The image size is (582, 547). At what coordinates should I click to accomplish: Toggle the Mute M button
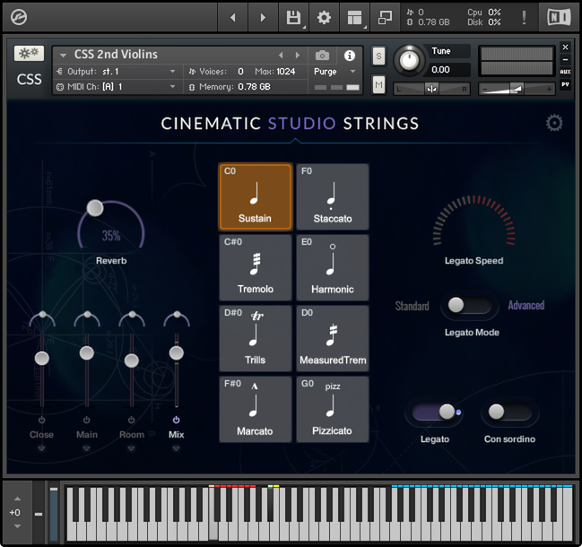(x=378, y=84)
